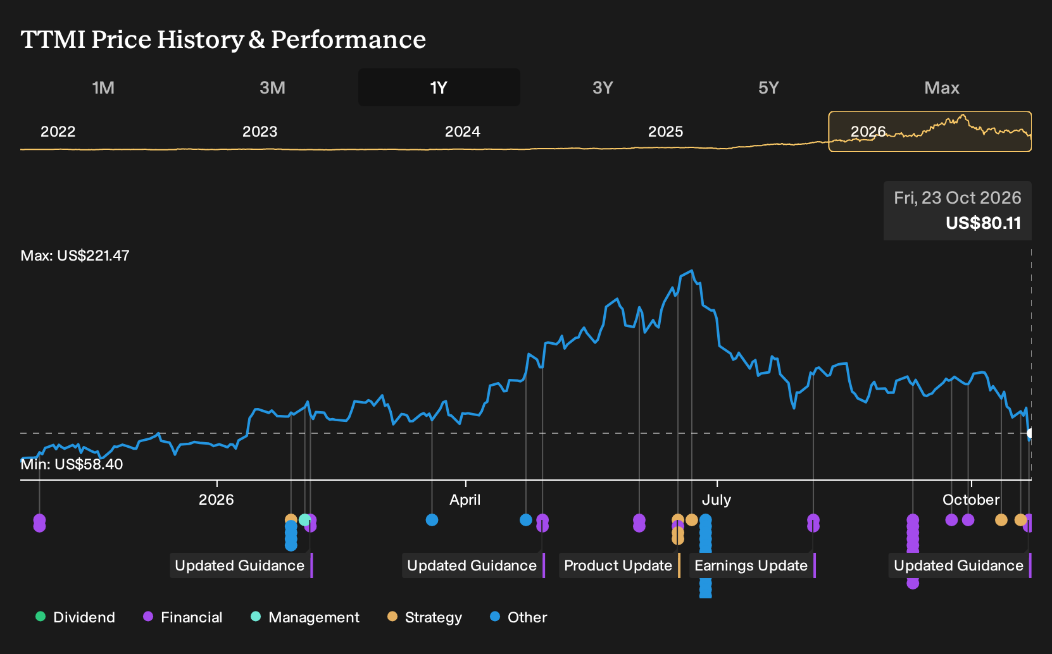
Task: Show the Max price history range
Action: click(942, 87)
